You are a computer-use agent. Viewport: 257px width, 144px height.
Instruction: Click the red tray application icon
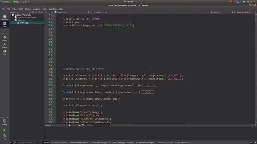pos(231,2)
